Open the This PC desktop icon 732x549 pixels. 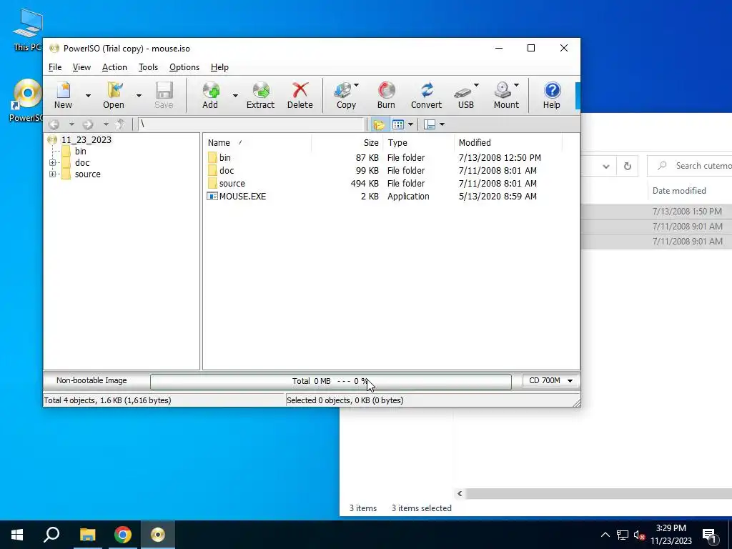coord(27,30)
